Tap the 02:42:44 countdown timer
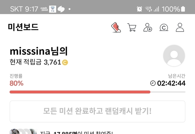 click(x=171, y=83)
